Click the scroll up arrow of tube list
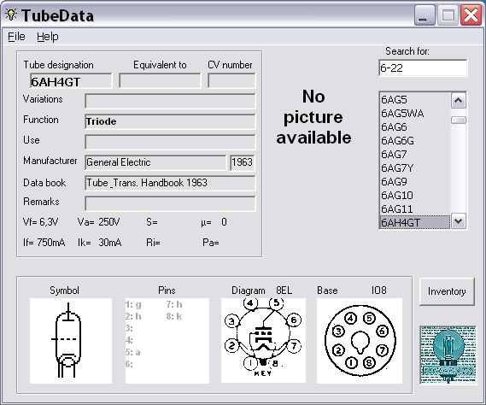Image resolution: width=486 pixels, height=405 pixels. 459,101
